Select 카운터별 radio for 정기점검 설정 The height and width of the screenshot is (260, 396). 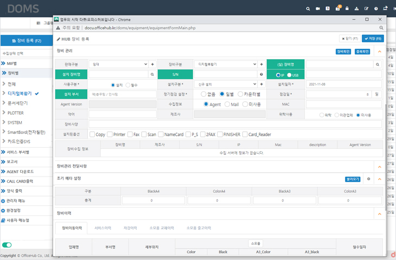pos(240,94)
